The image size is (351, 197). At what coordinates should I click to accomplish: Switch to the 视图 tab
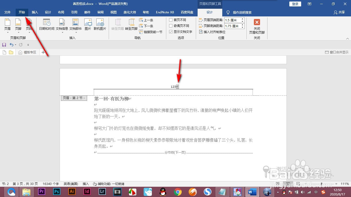click(114, 12)
